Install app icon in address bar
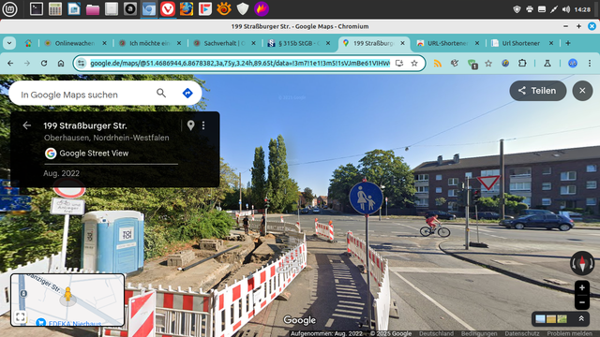Viewport: 600px width, 337px height. (x=399, y=63)
